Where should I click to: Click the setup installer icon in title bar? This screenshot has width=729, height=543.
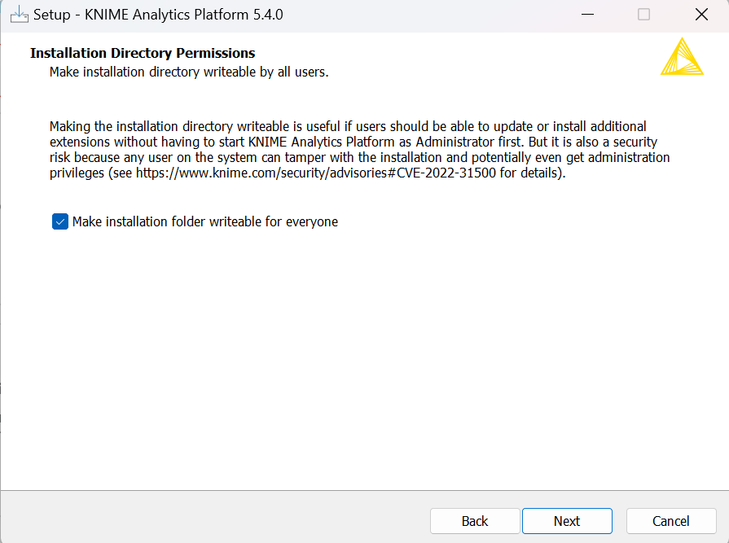click(18, 15)
